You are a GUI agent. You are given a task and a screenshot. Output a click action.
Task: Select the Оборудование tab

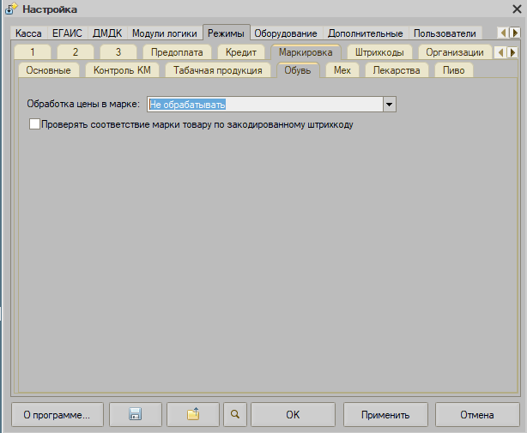(288, 33)
